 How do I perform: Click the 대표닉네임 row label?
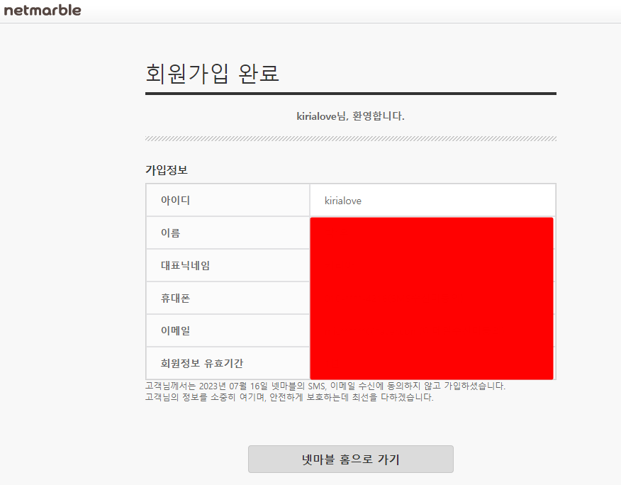(x=185, y=265)
